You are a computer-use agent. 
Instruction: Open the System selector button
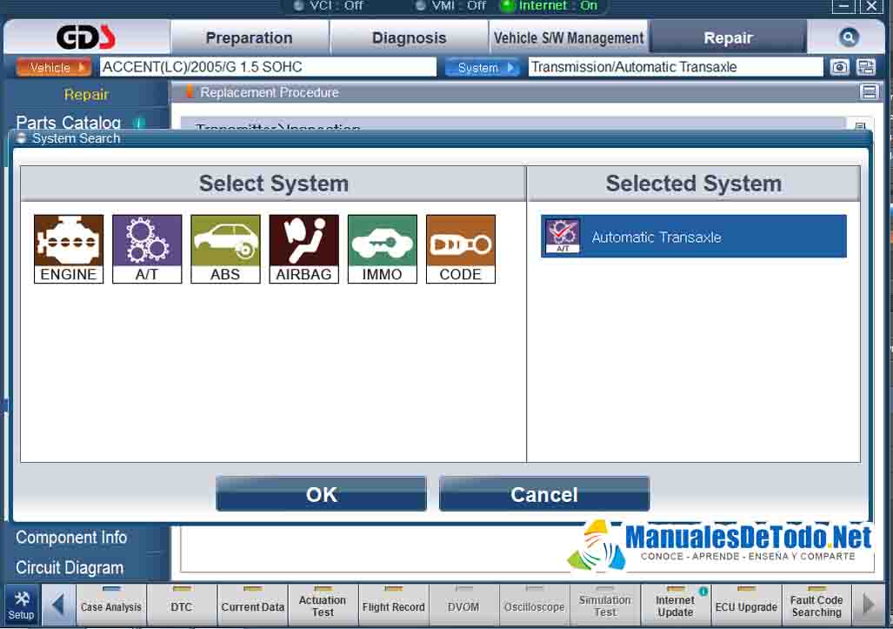point(482,67)
